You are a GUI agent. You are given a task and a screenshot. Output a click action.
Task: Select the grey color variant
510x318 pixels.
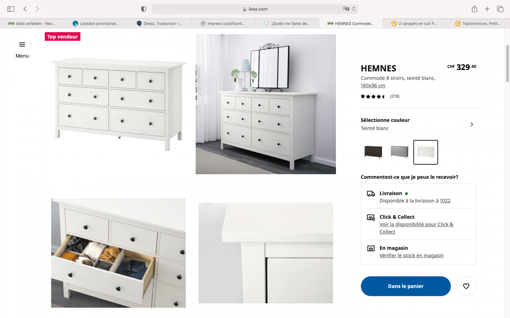tap(399, 152)
